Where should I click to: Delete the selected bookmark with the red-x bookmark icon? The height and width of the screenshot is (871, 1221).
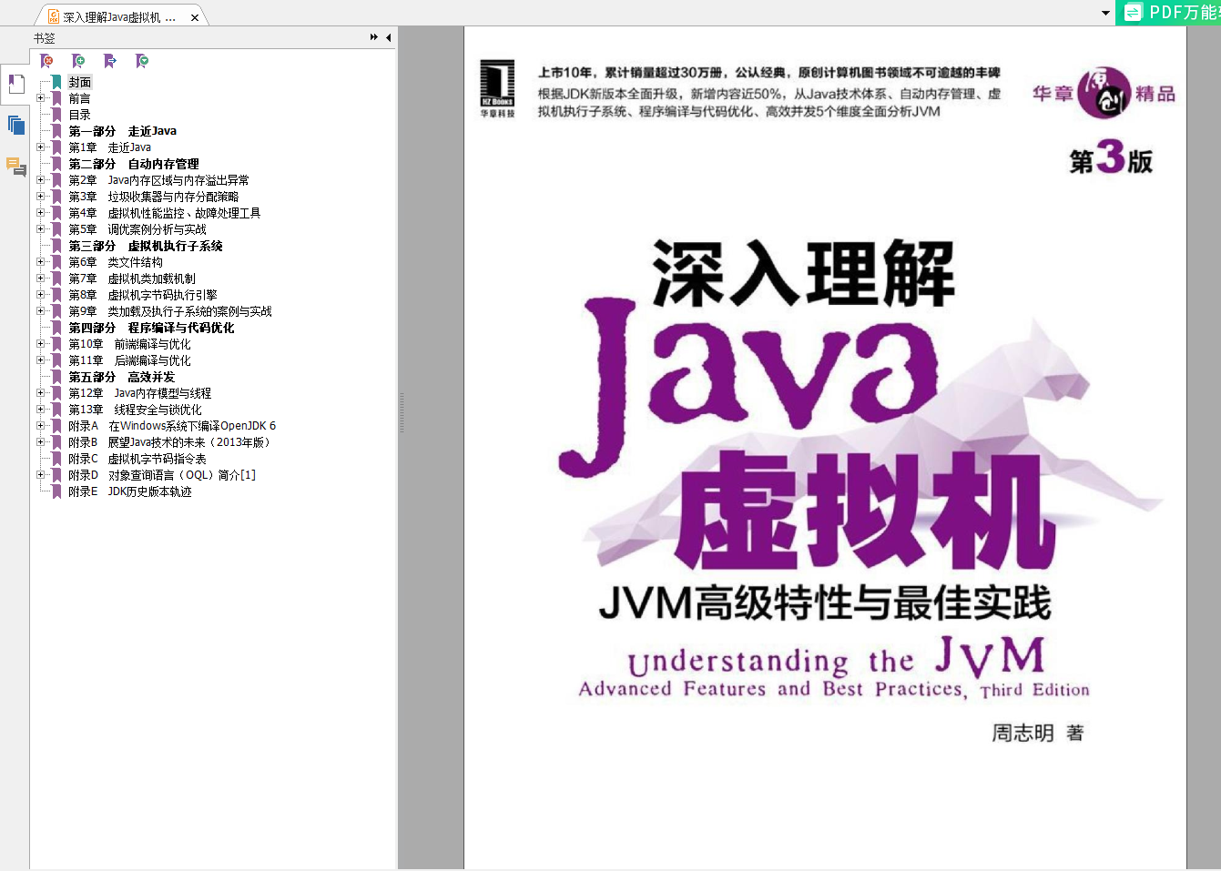[47, 61]
